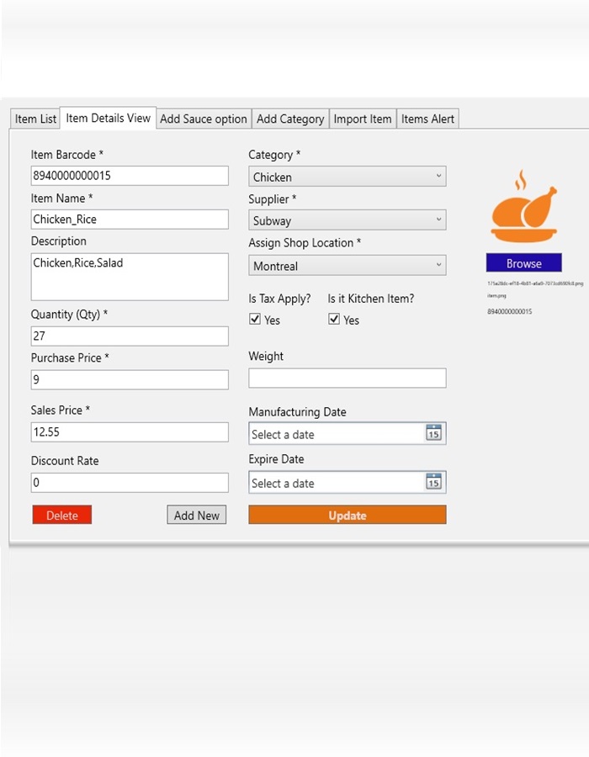Click the red Delete button
589x757 pixels.
pos(61,515)
